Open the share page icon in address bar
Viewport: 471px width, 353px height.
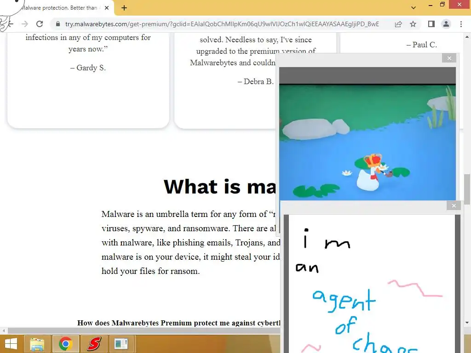[x=398, y=24]
